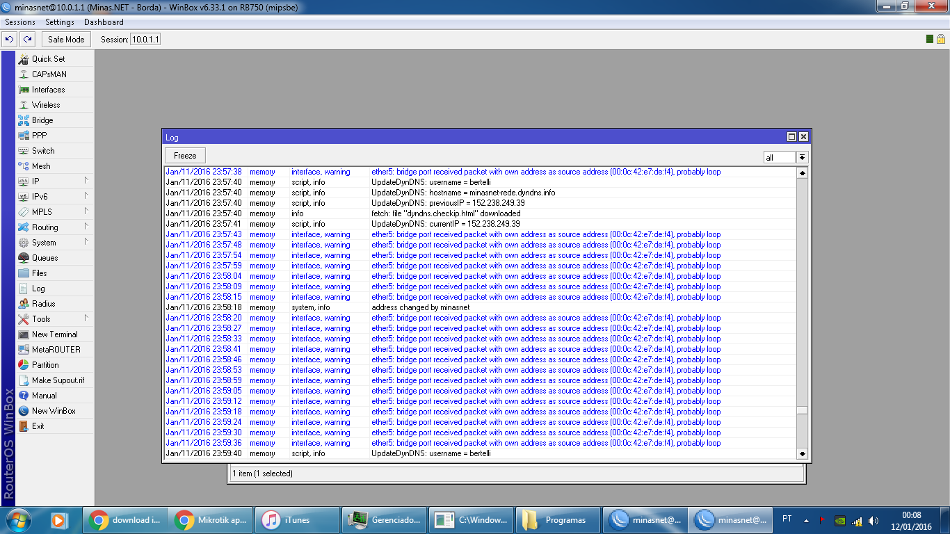Click the Redo arrow in the toolbar
This screenshot has height=534, width=950.
tap(26, 40)
